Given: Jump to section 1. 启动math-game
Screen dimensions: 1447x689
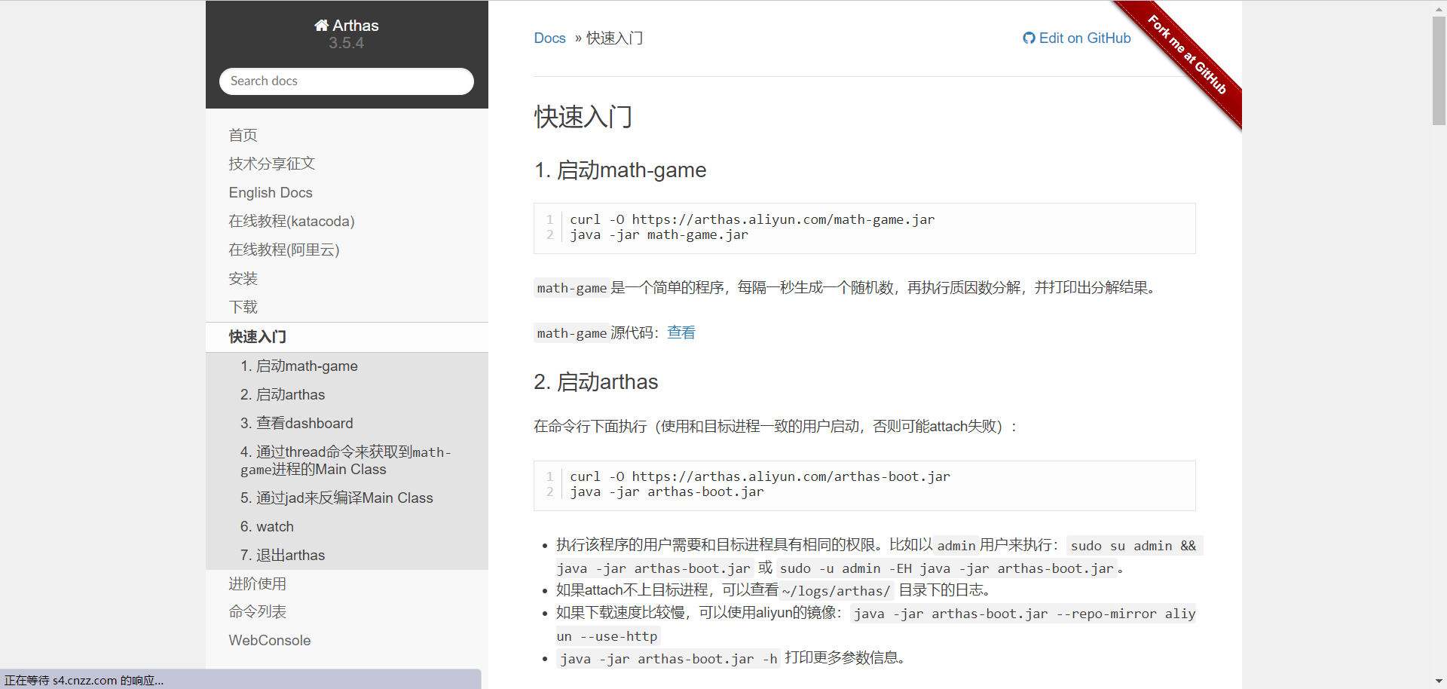Looking at the screenshot, I should pos(299,366).
